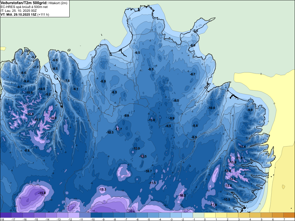Click the -8.8 temperature label
The height and width of the screenshot is (221, 295).
pyautogui.click(x=27, y=151)
